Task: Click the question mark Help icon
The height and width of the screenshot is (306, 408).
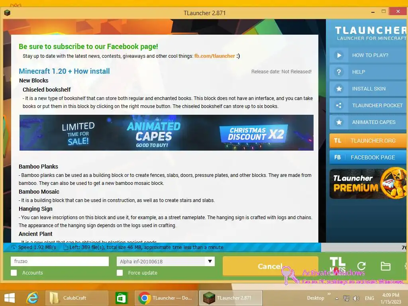Action: [339, 72]
